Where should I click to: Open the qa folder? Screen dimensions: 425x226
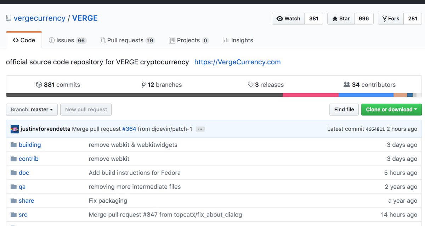click(22, 187)
